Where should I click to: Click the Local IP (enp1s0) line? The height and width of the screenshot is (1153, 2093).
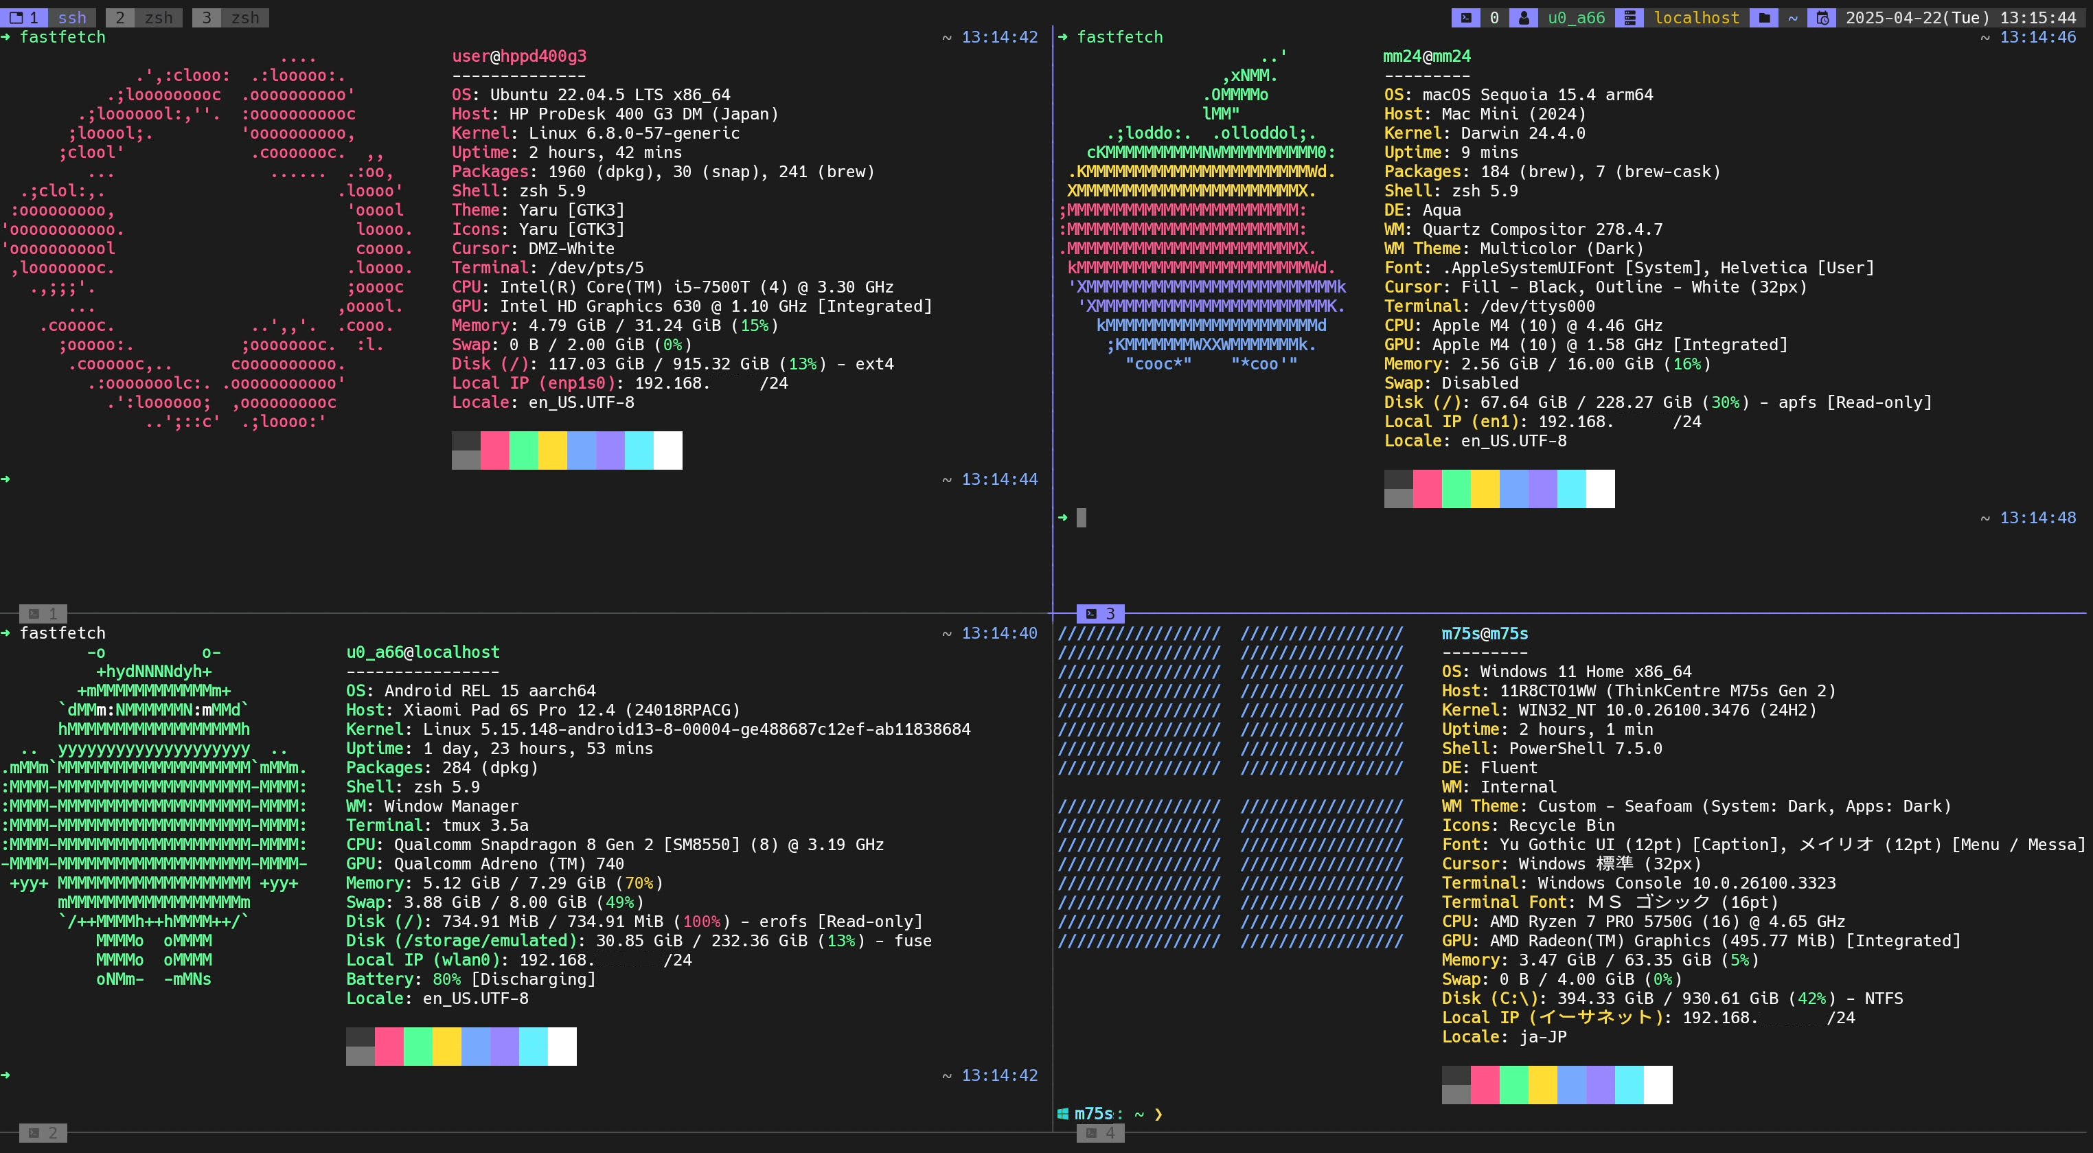pyautogui.click(x=620, y=383)
